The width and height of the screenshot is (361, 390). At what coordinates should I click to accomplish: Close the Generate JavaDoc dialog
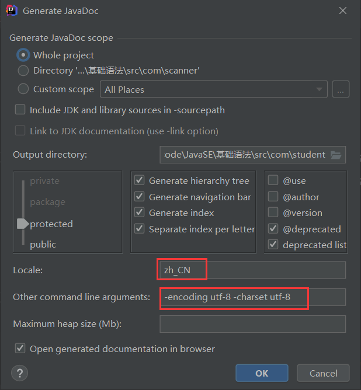343,11
